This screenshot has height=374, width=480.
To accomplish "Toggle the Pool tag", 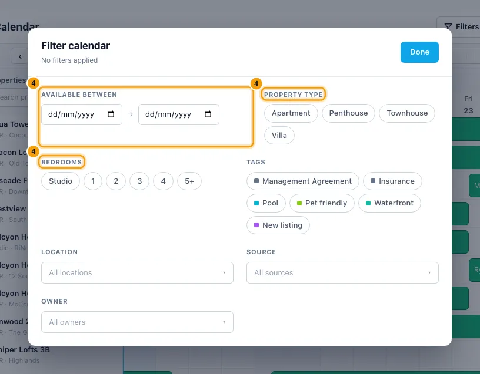I will point(266,203).
